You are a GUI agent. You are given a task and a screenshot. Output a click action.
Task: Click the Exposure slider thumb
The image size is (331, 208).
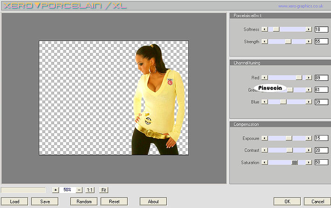coord(289,138)
